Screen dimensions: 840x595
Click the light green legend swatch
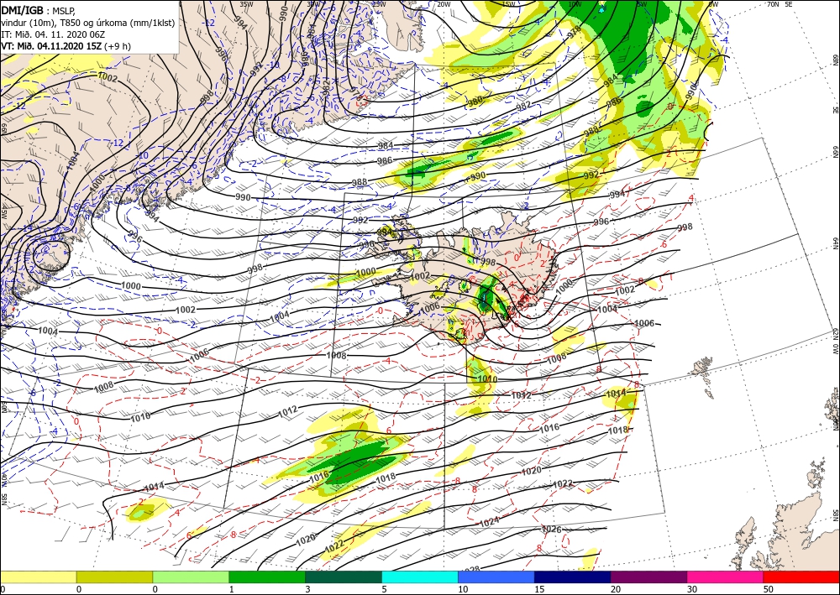coord(191,577)
